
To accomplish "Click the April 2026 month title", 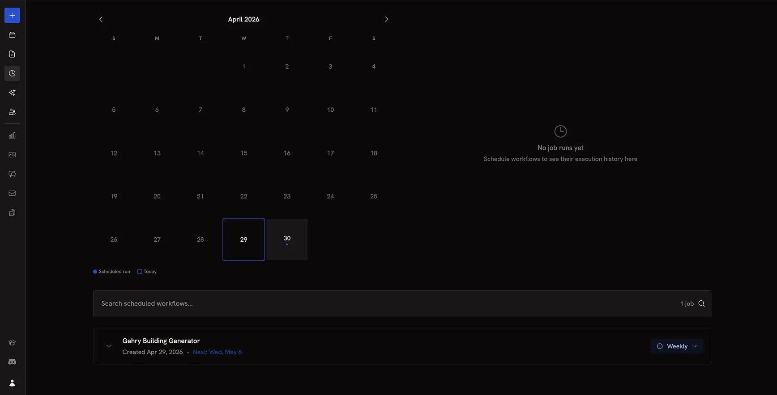I will [243, 19].
